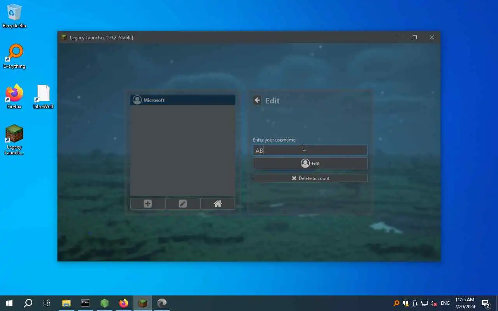
Task: Click the Everything search tray icon
Action: [396, 303]
